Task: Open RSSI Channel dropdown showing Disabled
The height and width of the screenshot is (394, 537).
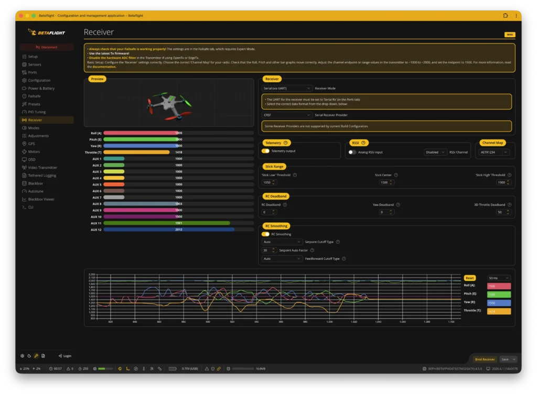Action: point(435,152)
